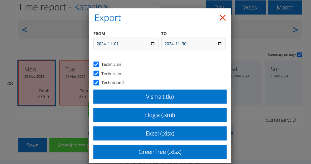The image size is (311, 164).
Task: Export to GreenTree (.xlsx)
Action: tap(160, 152)
